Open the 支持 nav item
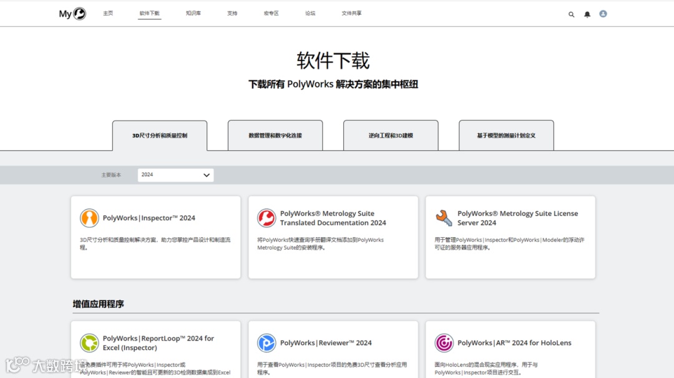 tap(232, 13)
